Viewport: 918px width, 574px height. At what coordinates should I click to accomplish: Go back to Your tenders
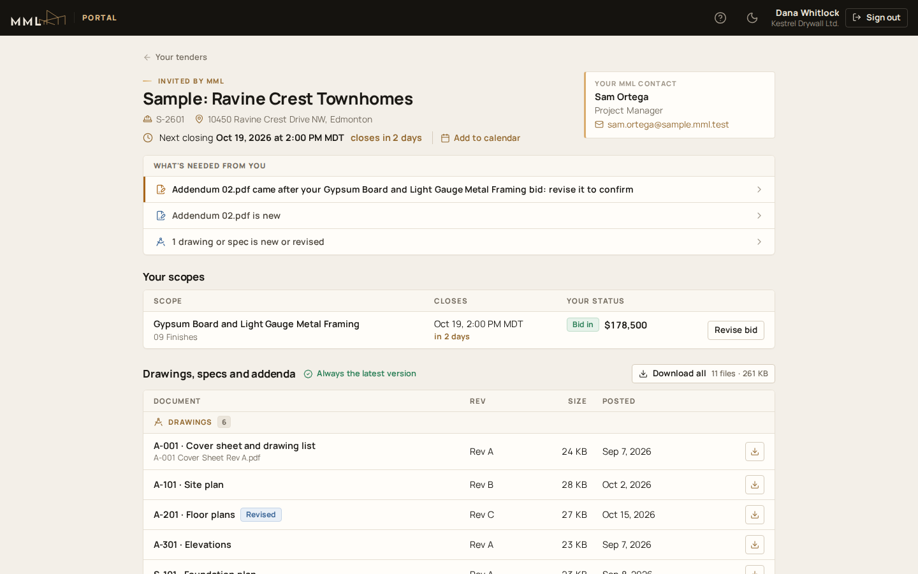click(x=175, y=57)
